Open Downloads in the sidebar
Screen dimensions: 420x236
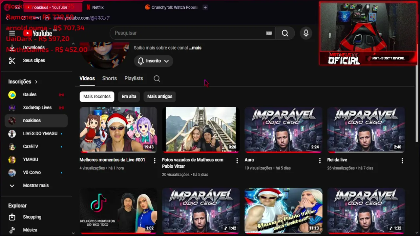point(36,48)
